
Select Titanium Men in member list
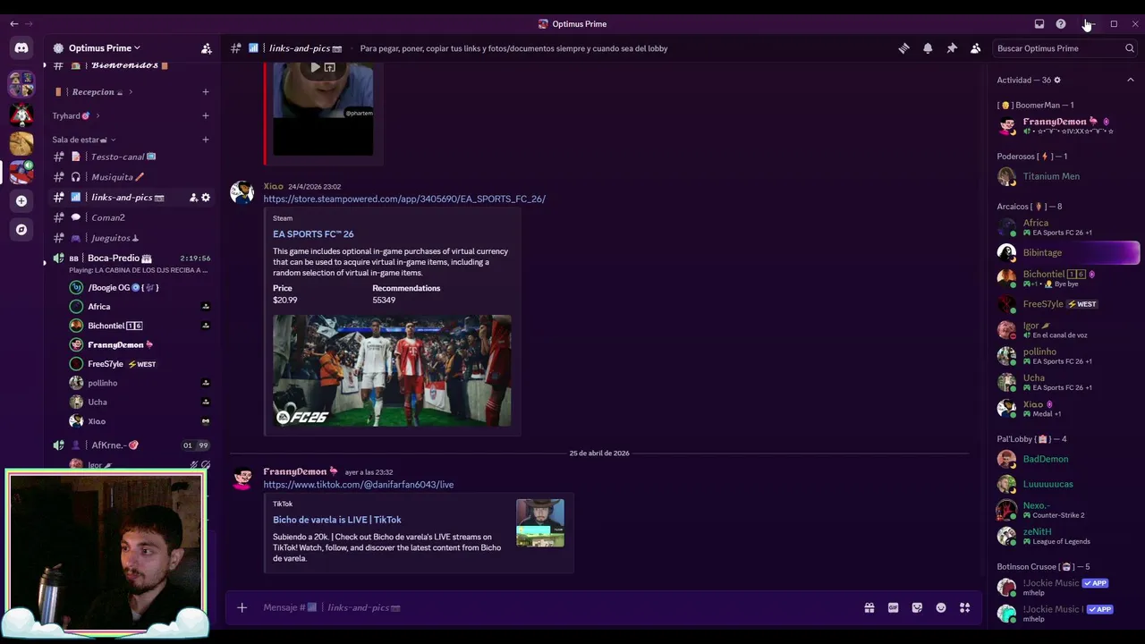1067,176
